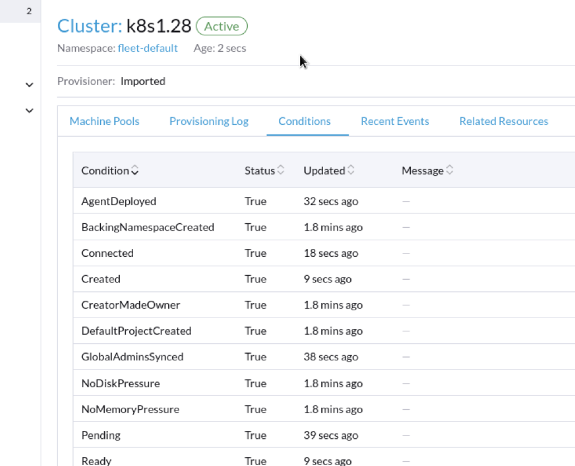Click the Active status badge

click(221, 26)
